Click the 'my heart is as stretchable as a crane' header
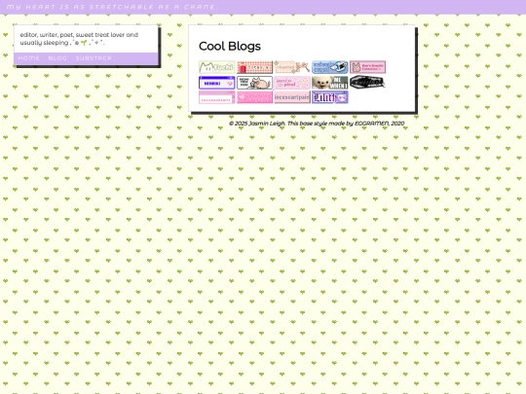The height and width of the screenshot is (394, 526). [112, 7]
